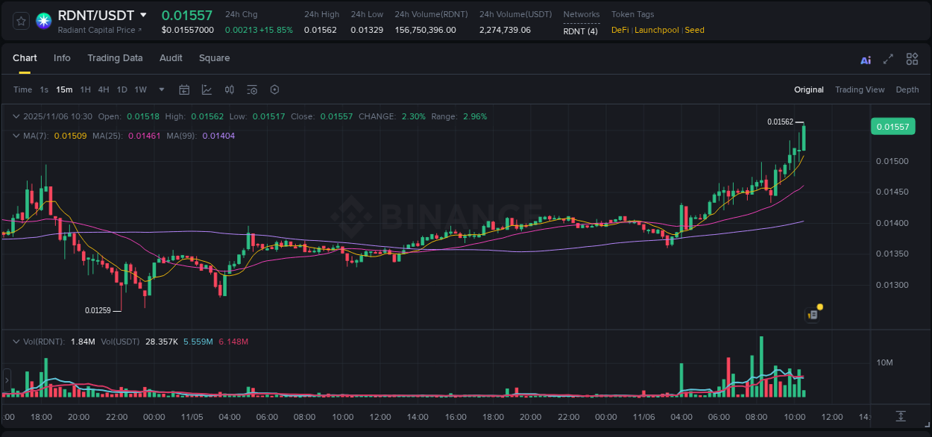The height and width of the screenshot is (437, 932).
Task: Select the chart style icon
Action: (206, 89)
